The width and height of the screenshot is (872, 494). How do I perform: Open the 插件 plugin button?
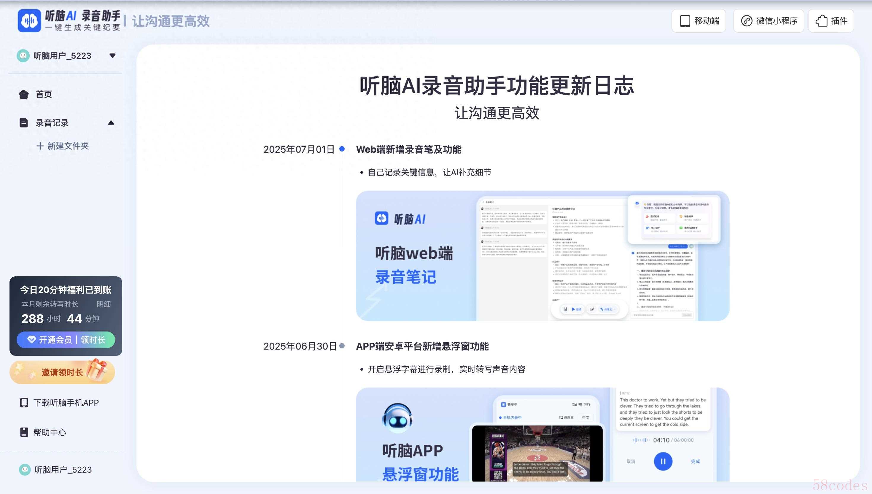(831, 21)
